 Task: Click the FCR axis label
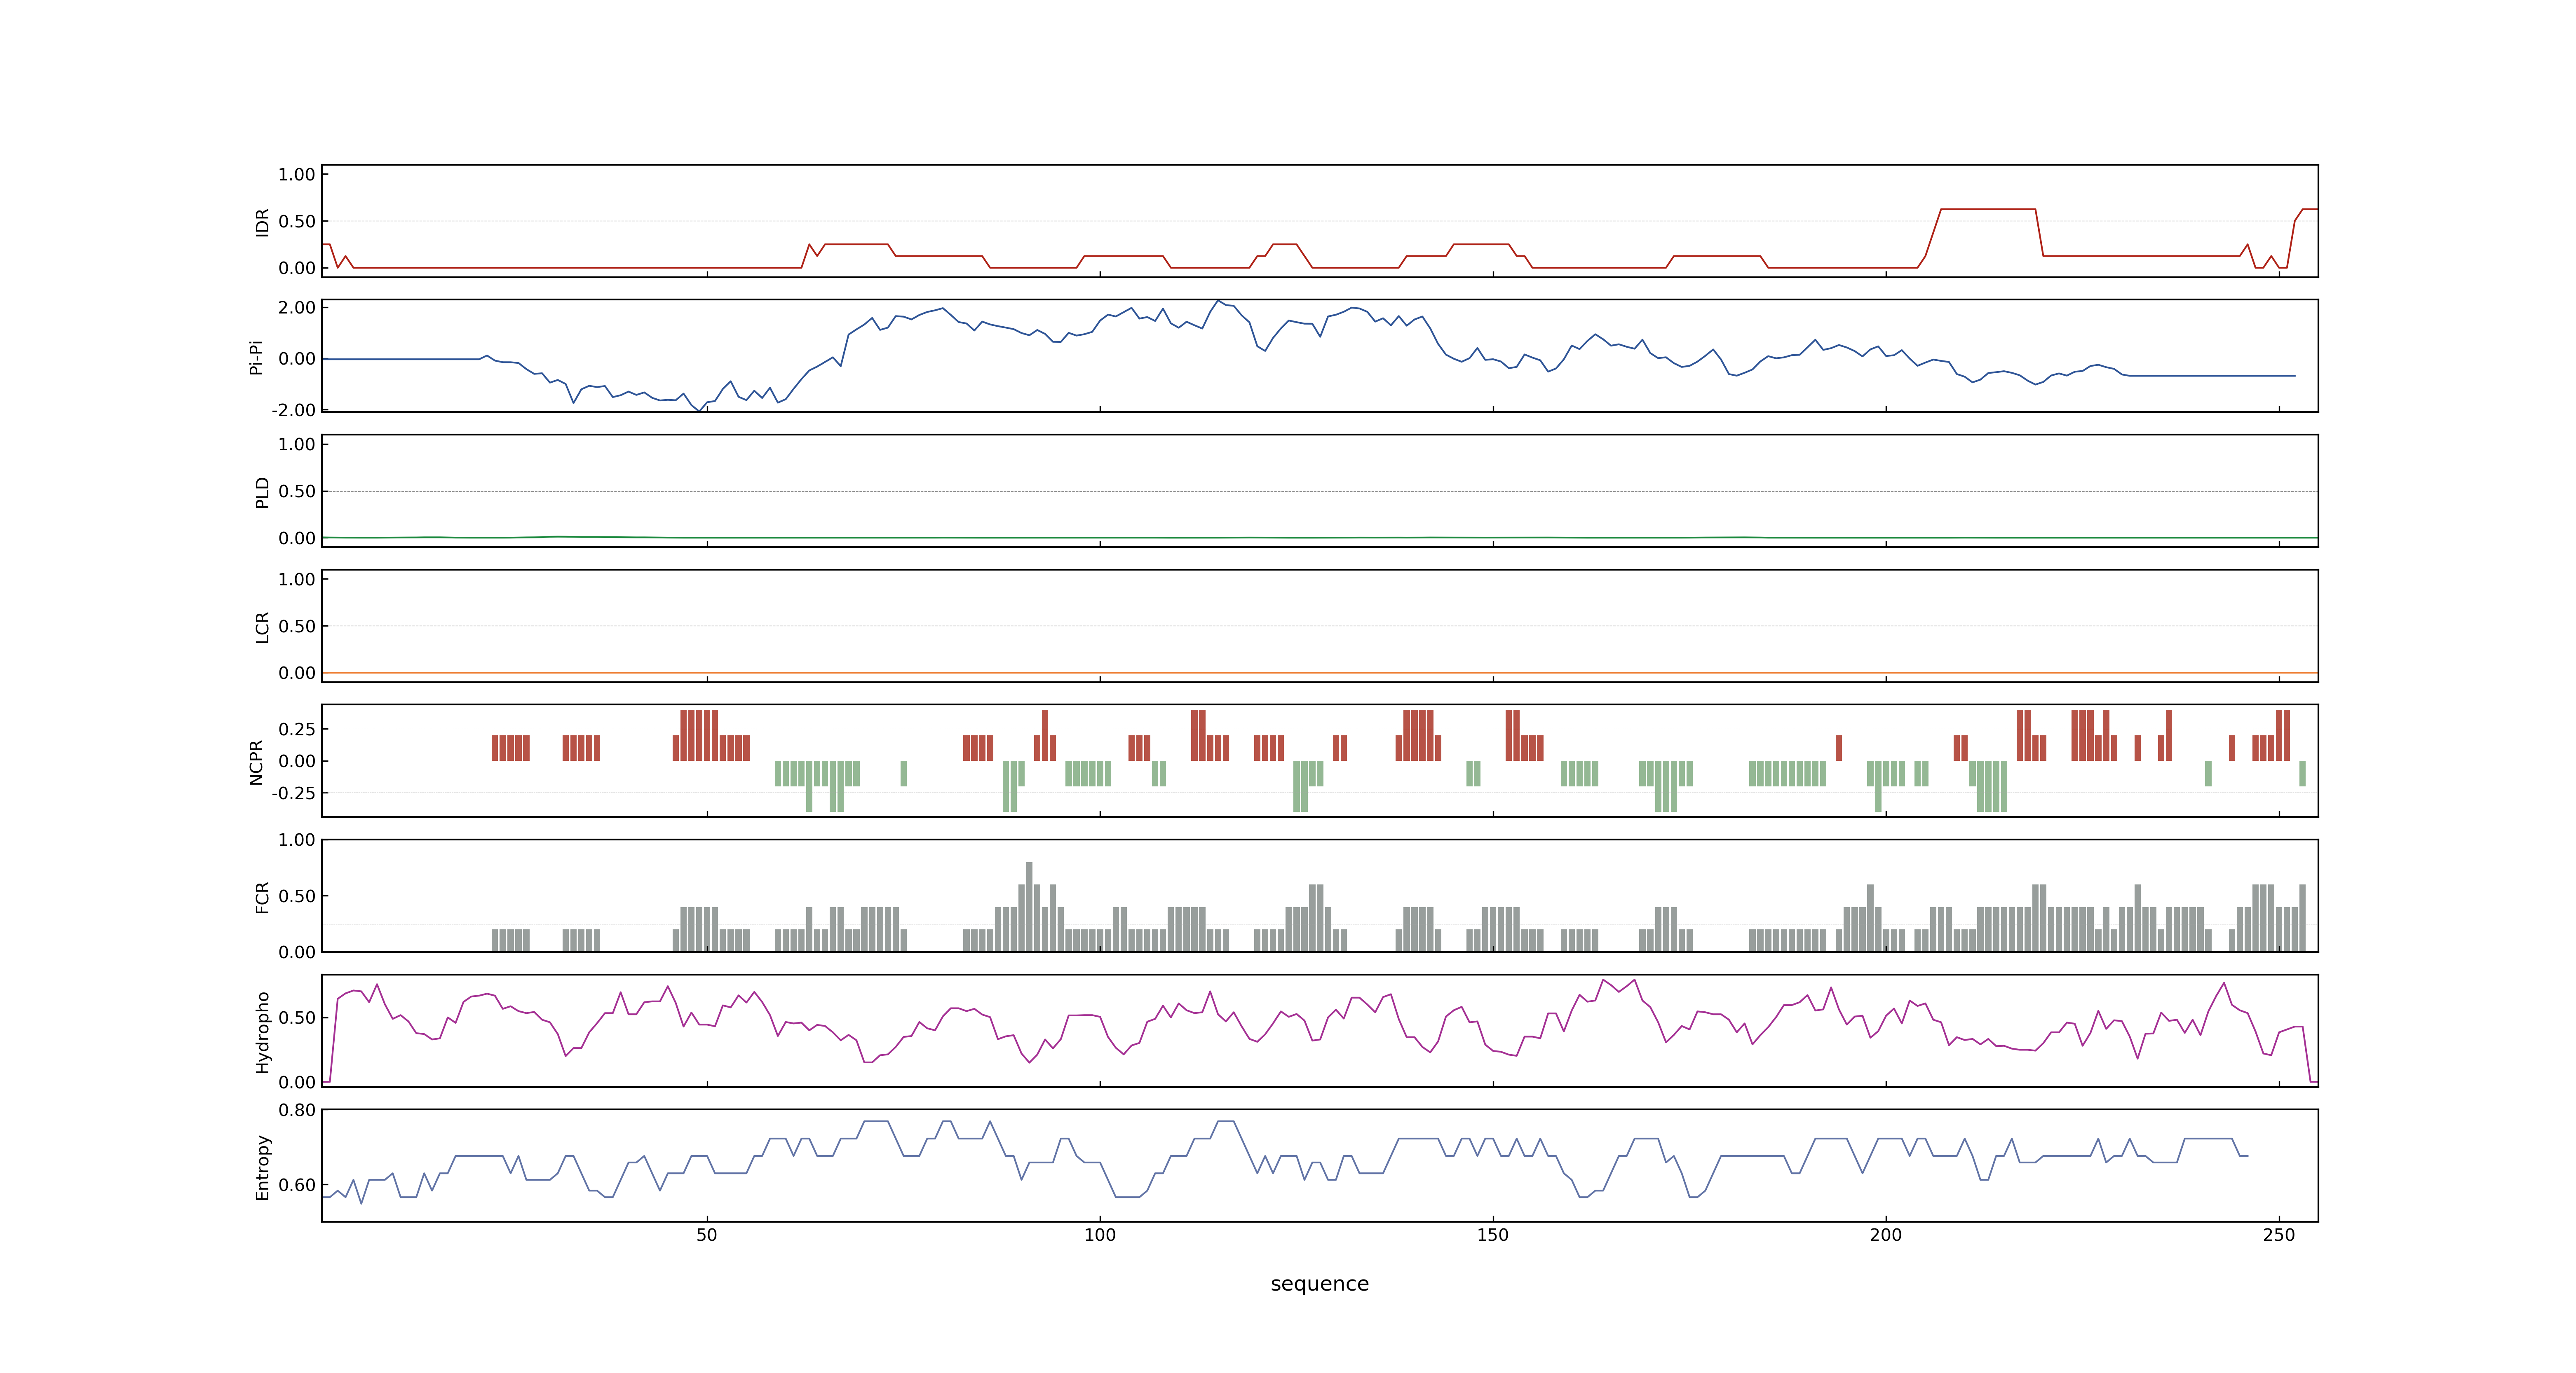tap(262, 897)
